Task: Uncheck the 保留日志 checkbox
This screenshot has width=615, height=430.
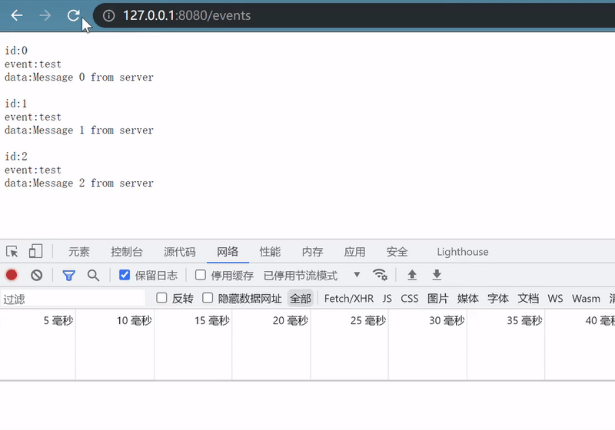Action: pos(125,275)
